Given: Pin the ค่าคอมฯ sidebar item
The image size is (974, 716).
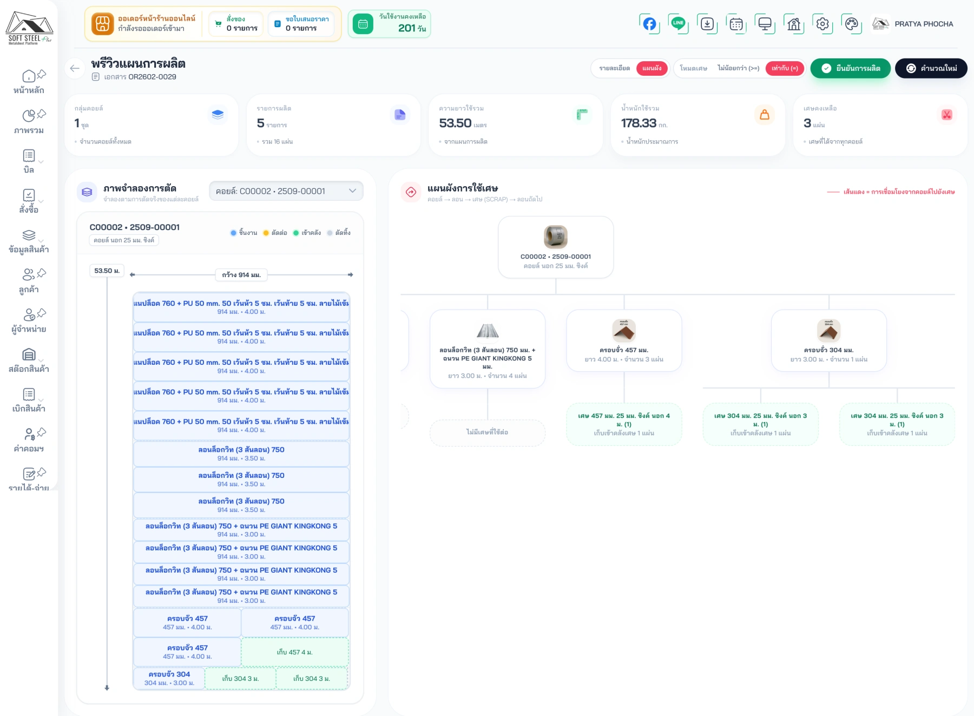Looking at the screenshot, I should pyautogui.click(x=42, y=432).
